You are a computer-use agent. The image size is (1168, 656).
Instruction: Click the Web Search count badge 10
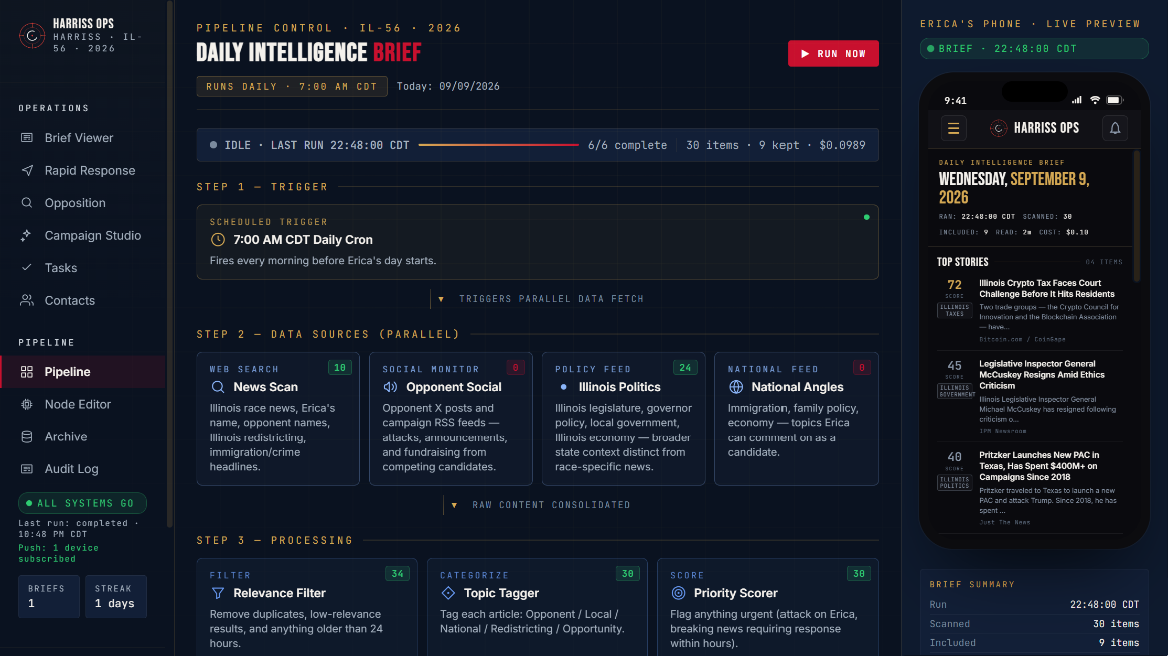[340, 368]
